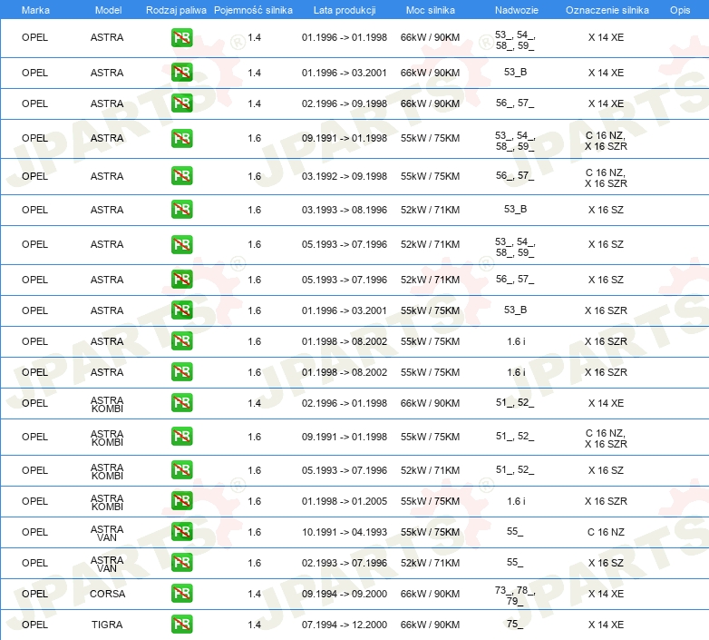Select the date cell 03.1993 -> 08.1996

(x=345, y=210)
